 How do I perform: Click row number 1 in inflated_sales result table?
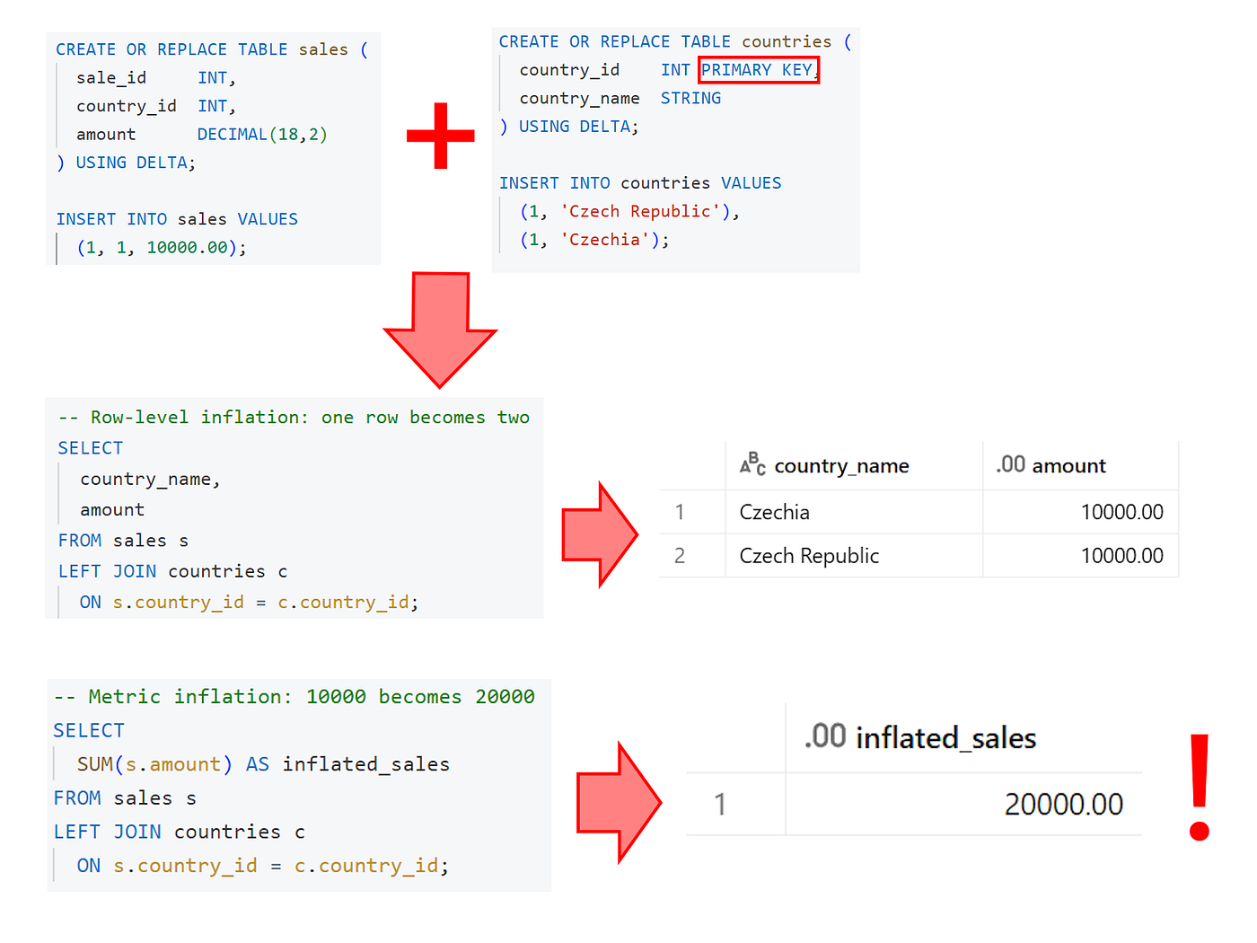tap(720, 805)
